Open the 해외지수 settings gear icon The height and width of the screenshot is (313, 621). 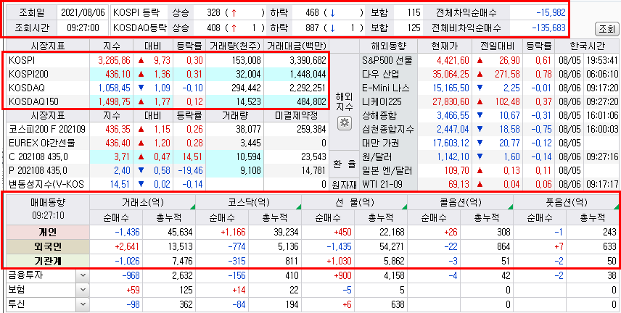(x=344, y=123)
